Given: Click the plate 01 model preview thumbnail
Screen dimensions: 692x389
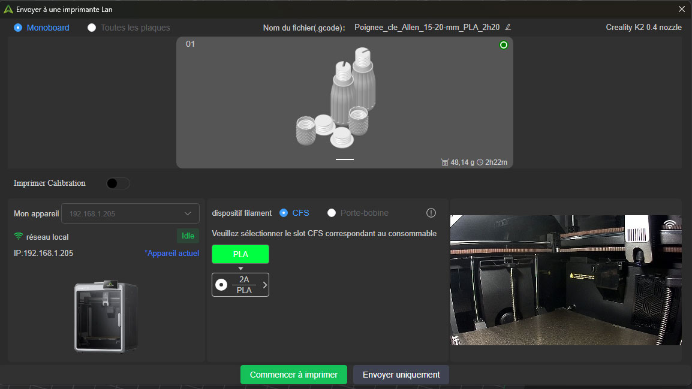Looking at the screenshot, I should pos(345,102).
